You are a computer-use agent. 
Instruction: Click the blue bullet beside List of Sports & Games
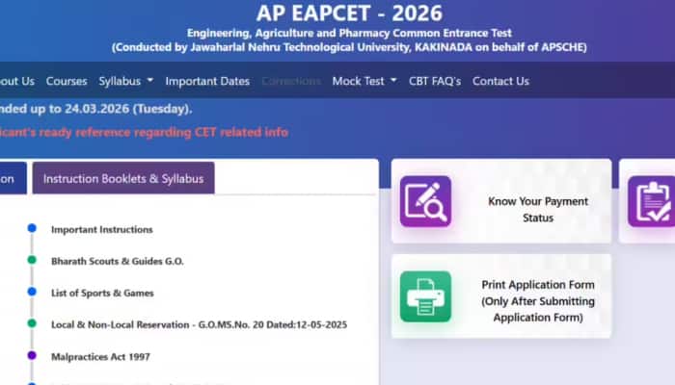[32, 293]
